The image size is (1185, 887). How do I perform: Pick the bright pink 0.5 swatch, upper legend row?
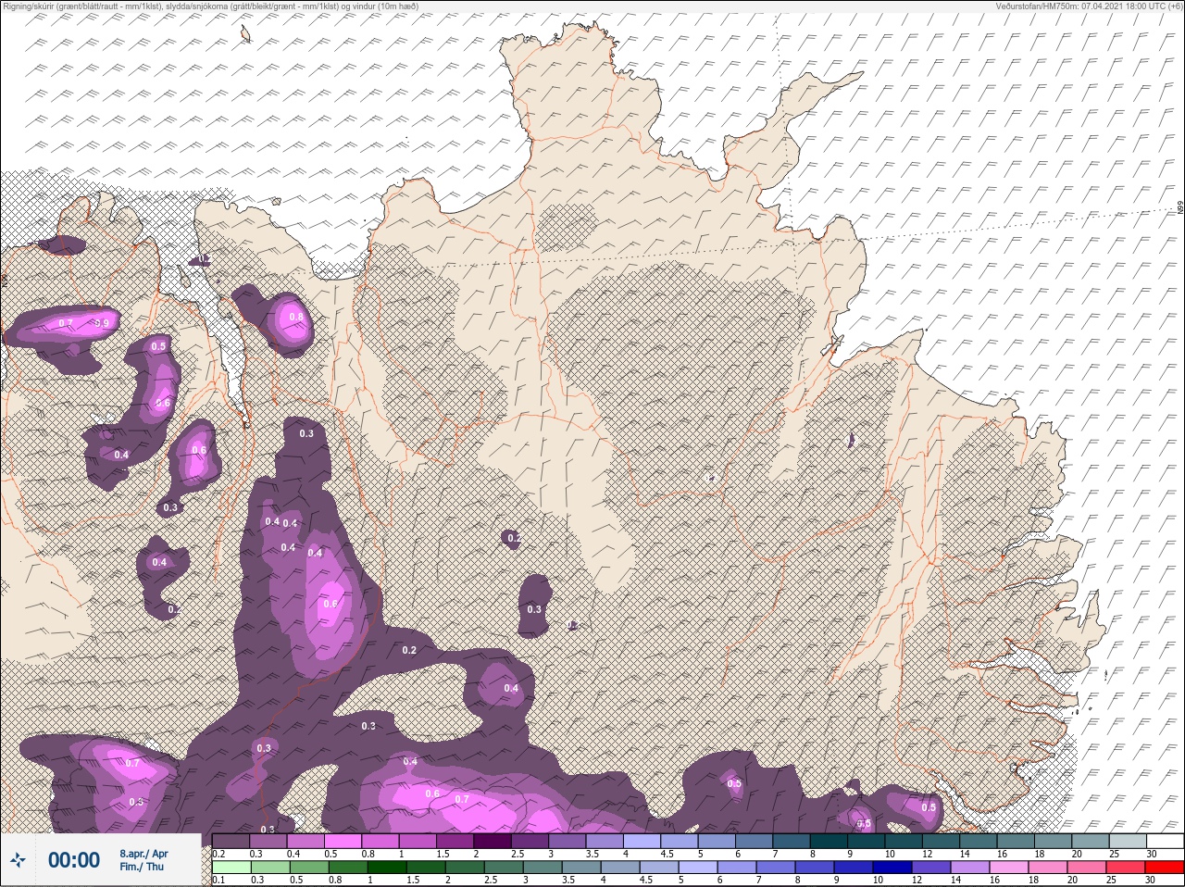pyautogui.click(x=343, y=841)
